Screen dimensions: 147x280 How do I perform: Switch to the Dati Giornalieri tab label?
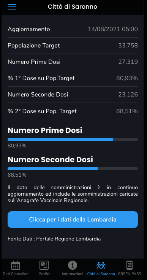click(x=16, y=274)
